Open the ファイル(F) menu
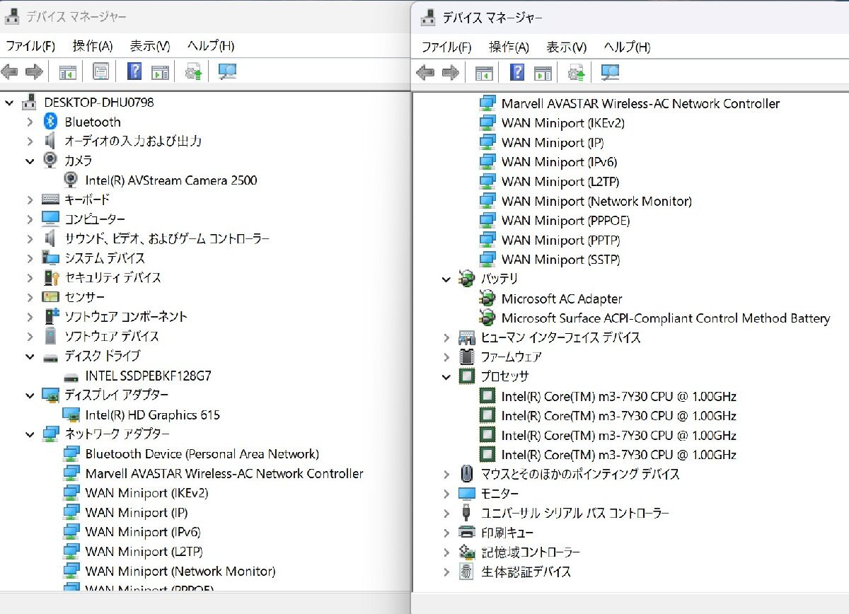Screen dimensions: 849x614 coord(32,45)
